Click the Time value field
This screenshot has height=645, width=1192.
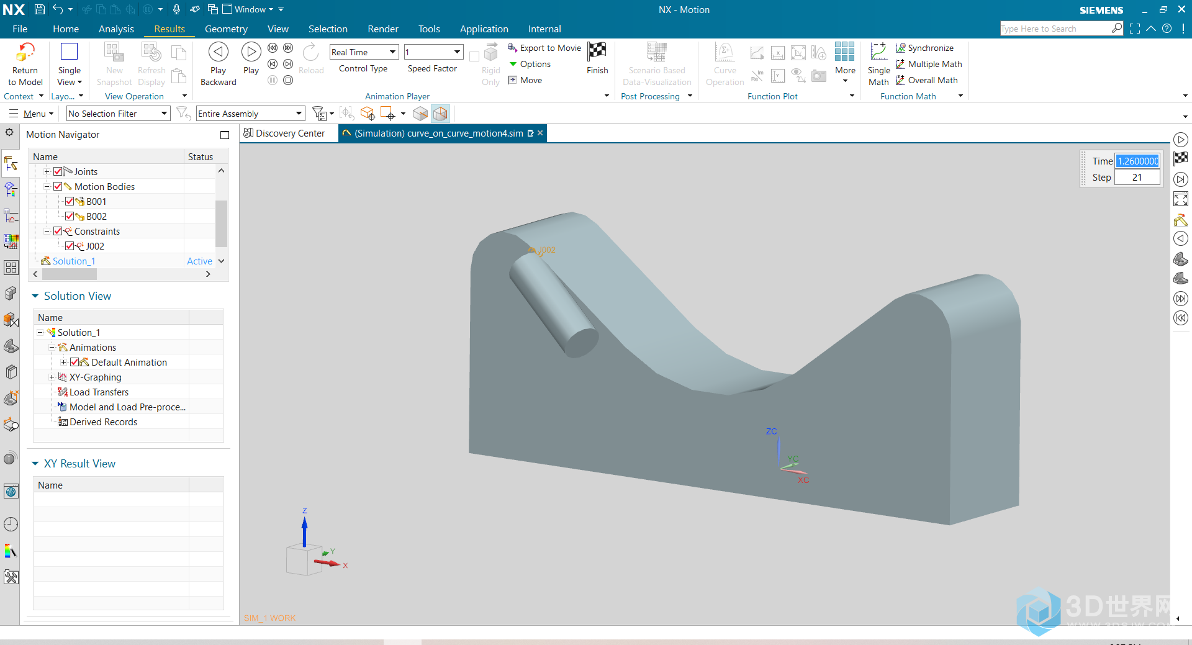(1137, 161)
